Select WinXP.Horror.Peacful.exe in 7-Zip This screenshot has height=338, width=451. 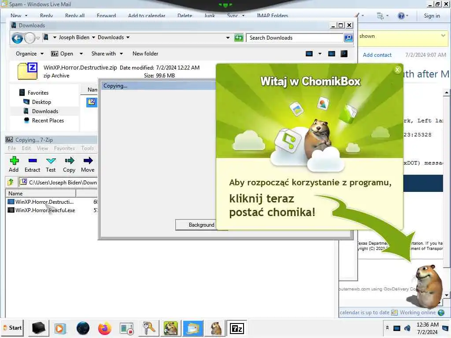45,210
